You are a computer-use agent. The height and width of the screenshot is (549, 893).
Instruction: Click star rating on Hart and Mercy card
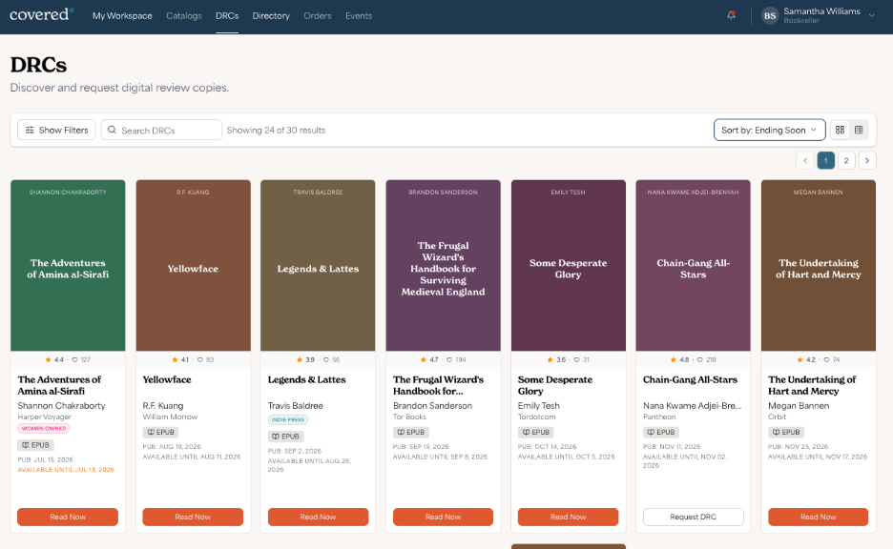pyautogui.click(x=806, y=359)
